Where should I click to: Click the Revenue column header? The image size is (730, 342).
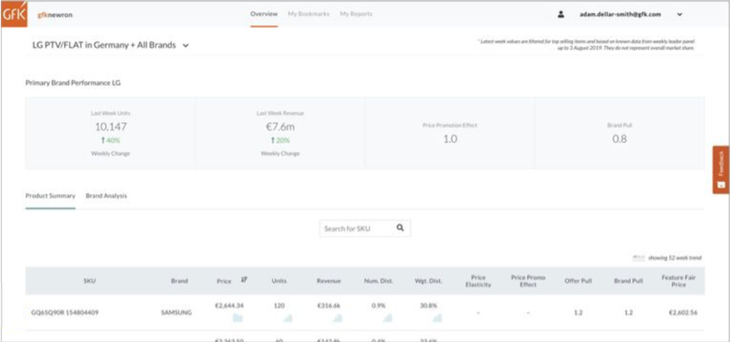pyautogui.click(x=329, y=281)
